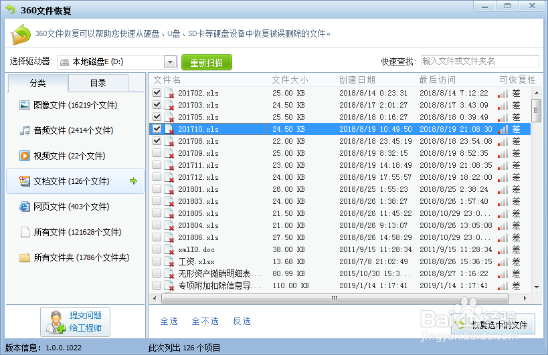Click the vertical scrollbar thumb
Screen dimensions: 548x355
coord(536,110)
